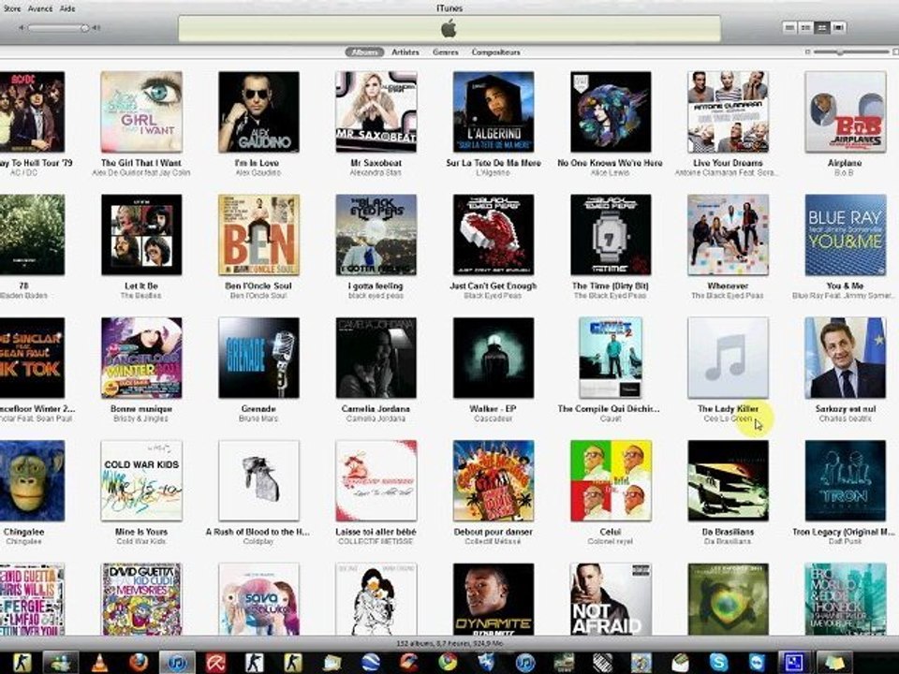Open Store menu
899x674 pixels.
coord(12,8)
